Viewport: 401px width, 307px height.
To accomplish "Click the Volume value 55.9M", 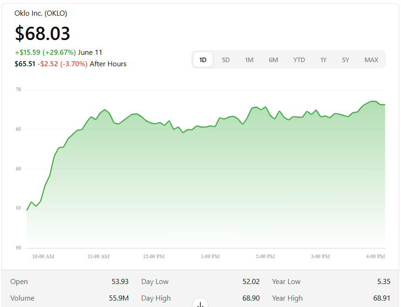I will click(119, 298).
